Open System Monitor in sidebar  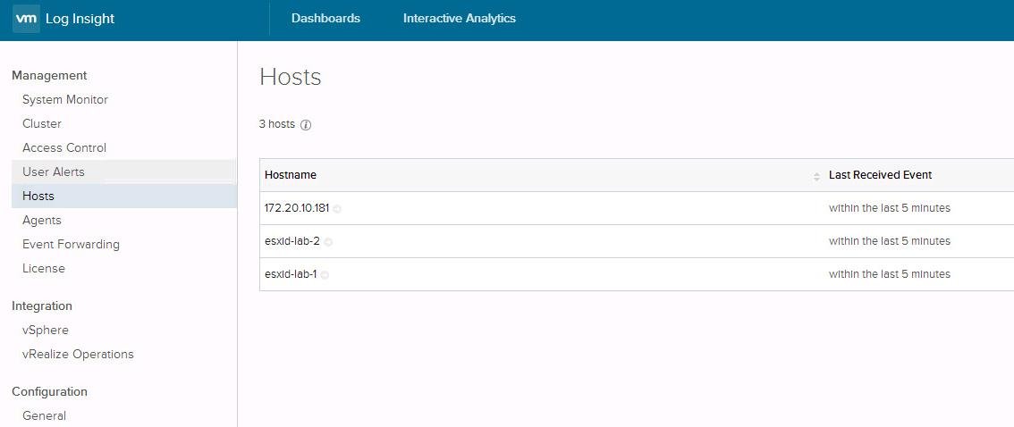65,100
